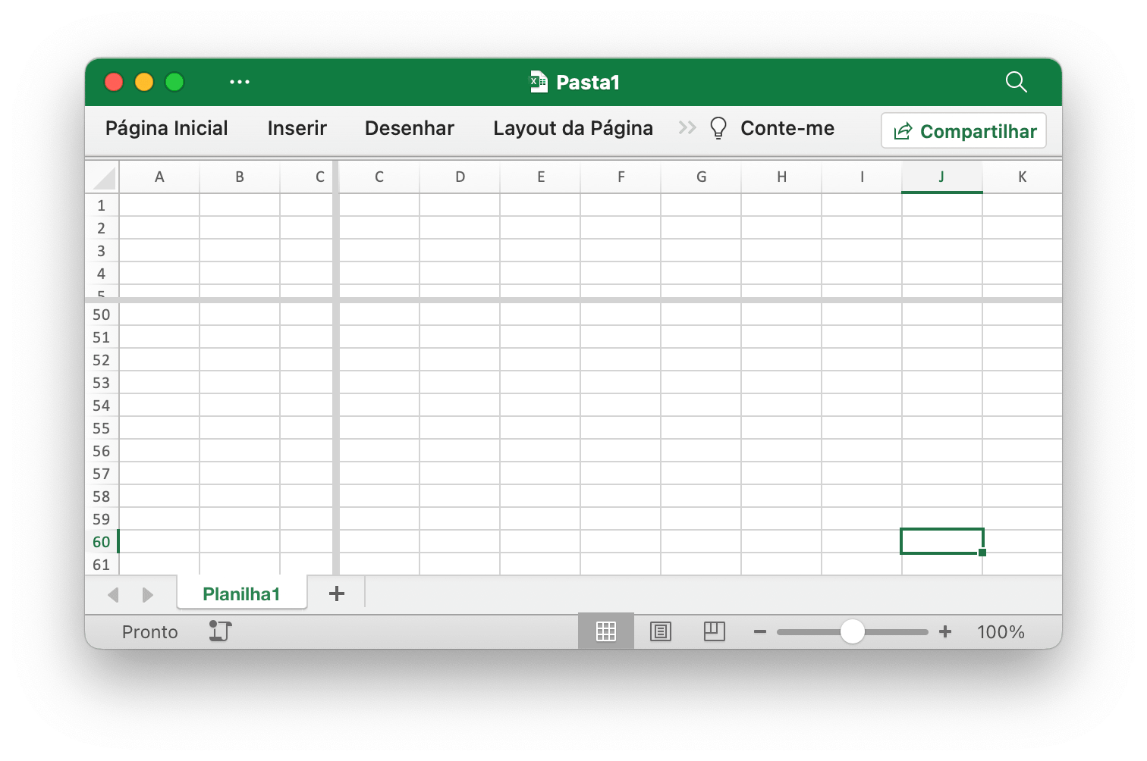This screenshot has width=1147, height=761.
Task: Select row 55 header
Action: point(102,428)
